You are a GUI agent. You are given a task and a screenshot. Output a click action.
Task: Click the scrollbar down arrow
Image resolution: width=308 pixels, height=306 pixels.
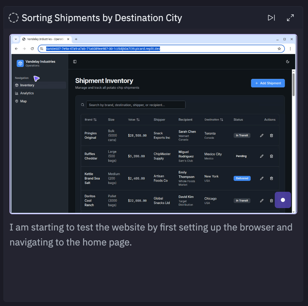293,212
